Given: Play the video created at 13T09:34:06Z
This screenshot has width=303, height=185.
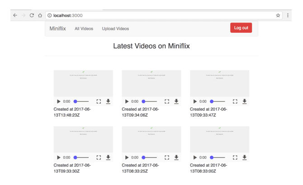Looking at the screenshot, I should point(127,101).
